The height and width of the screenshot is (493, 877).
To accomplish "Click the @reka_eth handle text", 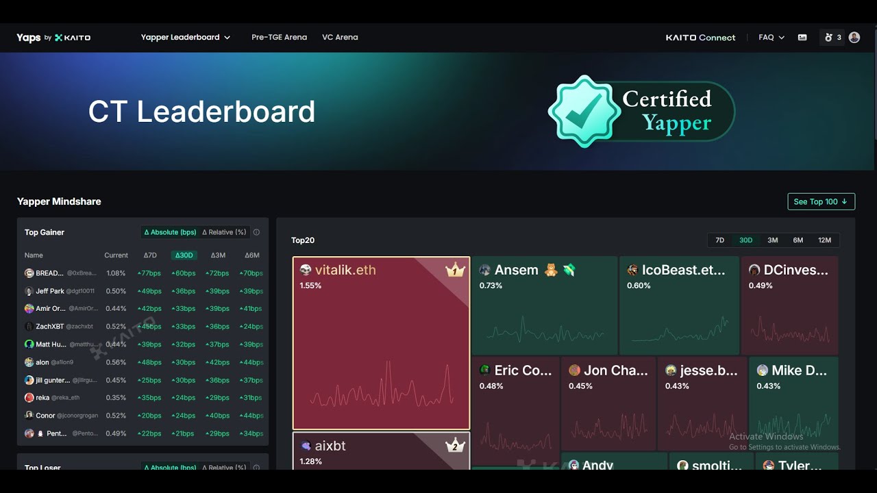I will click(x=66, y=398).
